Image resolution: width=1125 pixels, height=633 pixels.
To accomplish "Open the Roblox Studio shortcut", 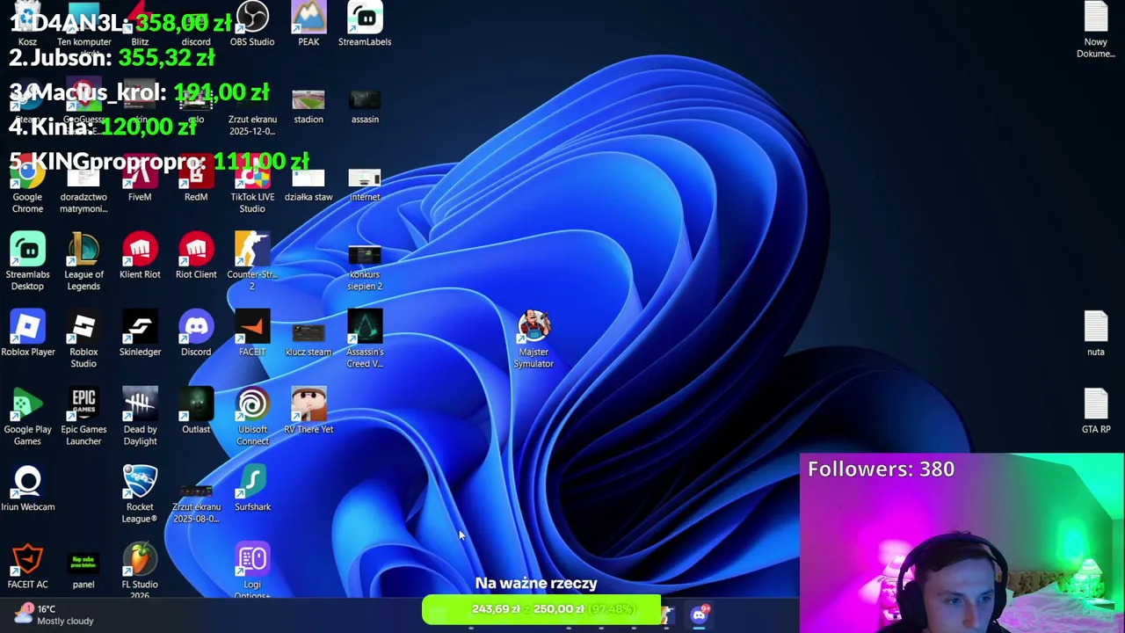I will tap(83, 339).
